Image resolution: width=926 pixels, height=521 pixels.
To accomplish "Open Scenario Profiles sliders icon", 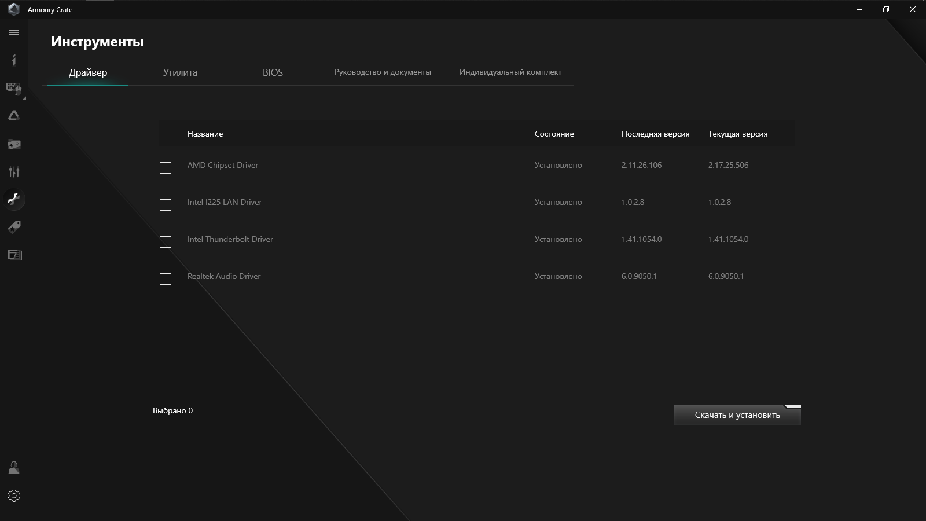I will [14, 171].
